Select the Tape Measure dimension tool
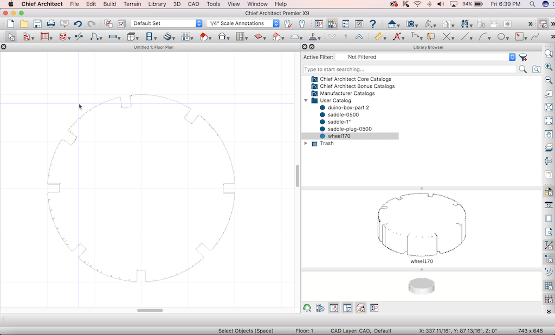Viewport: 555px width, 335px height. (x=379, y=37)
